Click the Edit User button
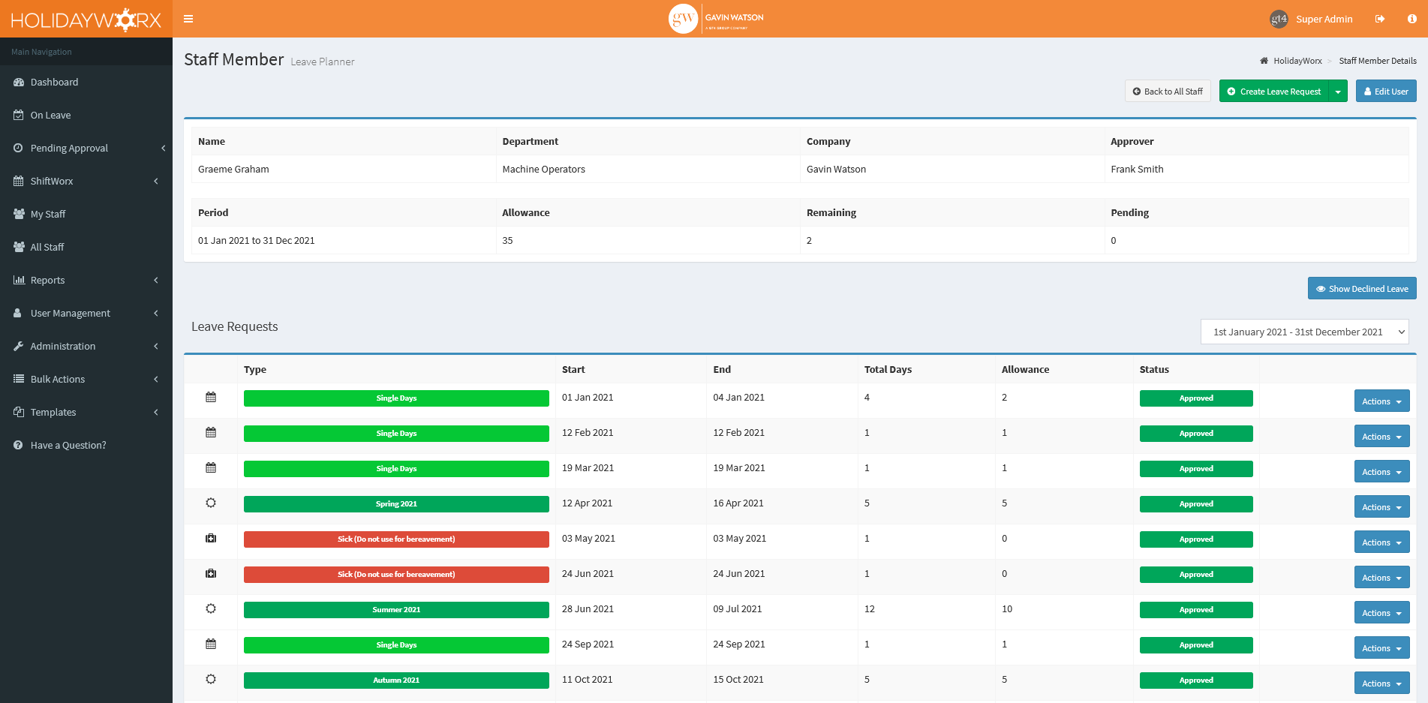Screen dimensions: 1428x703 pyautogui.click(x=1385, y=92)
